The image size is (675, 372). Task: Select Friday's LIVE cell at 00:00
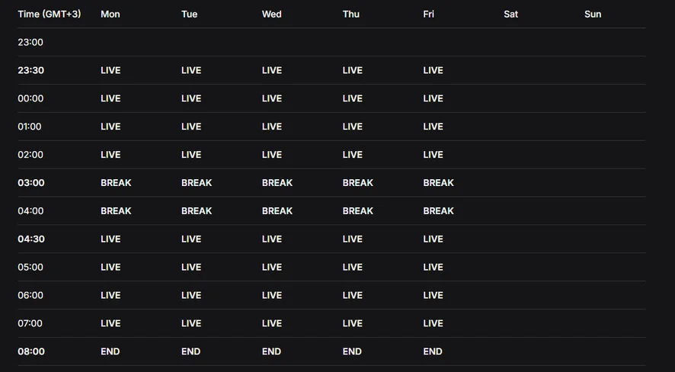(x=433, y=98)
